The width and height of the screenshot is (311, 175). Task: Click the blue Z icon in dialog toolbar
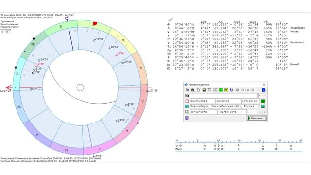point(263,90)
